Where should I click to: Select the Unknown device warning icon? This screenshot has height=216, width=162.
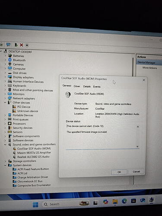pyautogui.click(x=14, y=111)
